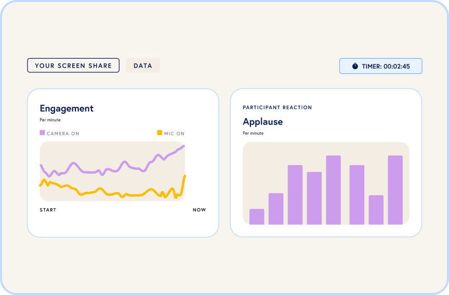This screenshot has width=449, height=295.
Task: Click the START axis label
Action: pyautogui.click(x=48, y=210)
